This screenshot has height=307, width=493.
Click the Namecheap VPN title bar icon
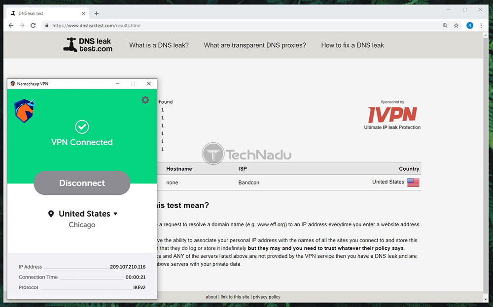tap(13, 84)
